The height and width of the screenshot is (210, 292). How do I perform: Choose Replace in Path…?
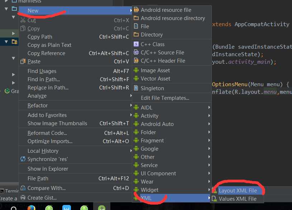[76, 88]
